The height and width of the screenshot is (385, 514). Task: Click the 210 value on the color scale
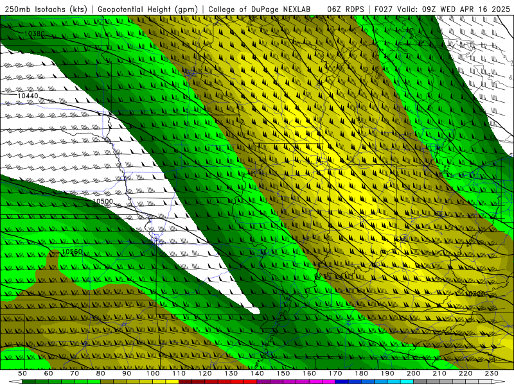[439, 373]
